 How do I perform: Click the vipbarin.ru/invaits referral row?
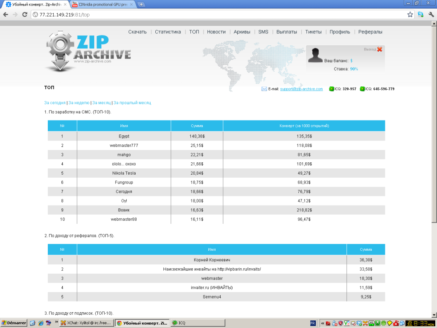216,269
